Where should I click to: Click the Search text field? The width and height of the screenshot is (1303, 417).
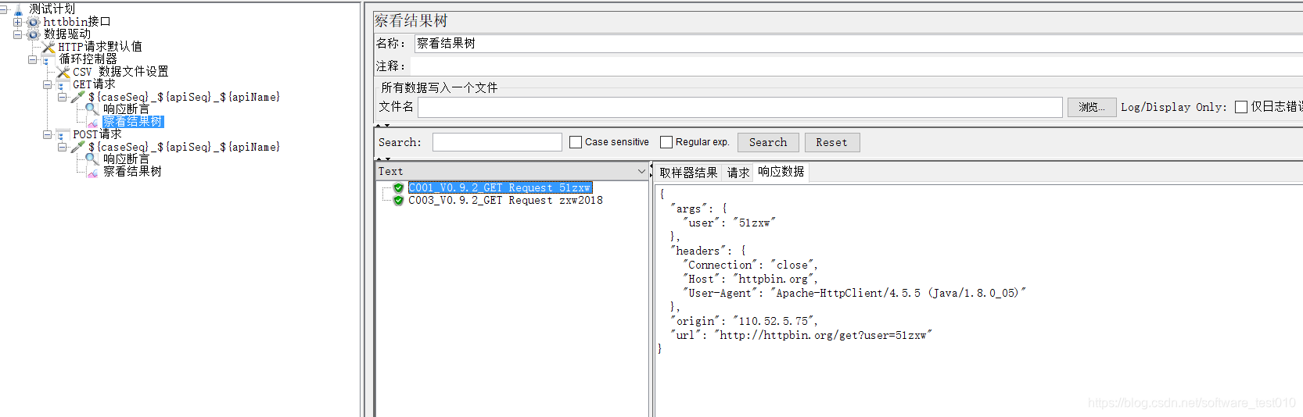pos(497,142)
